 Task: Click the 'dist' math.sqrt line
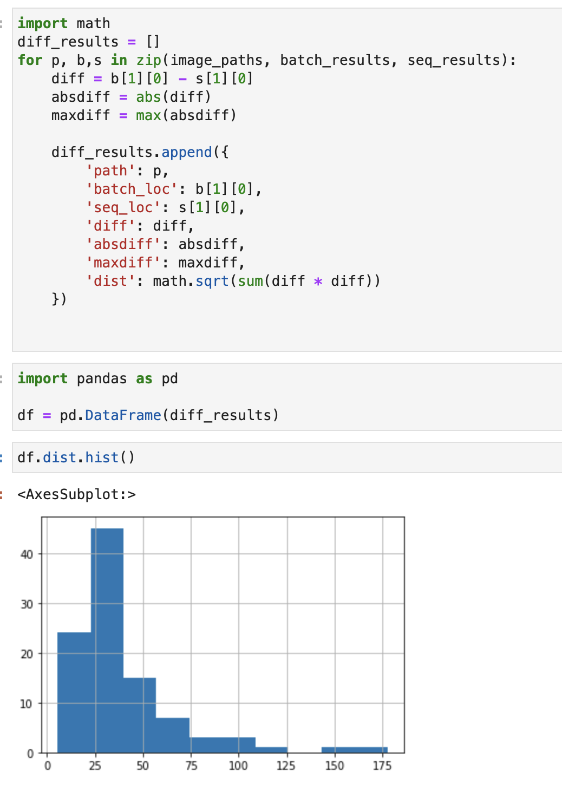coord(233,281)
